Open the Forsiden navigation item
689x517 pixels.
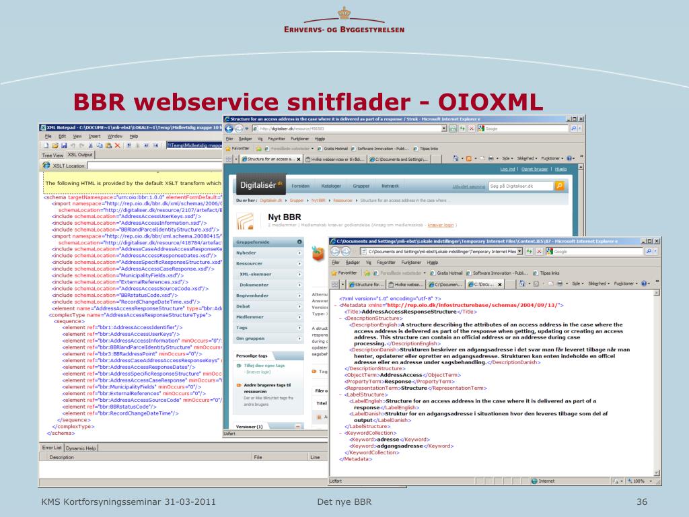[301, 186]
